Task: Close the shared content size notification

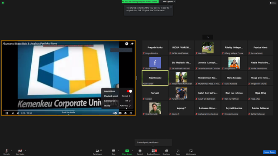Action: 171,7
